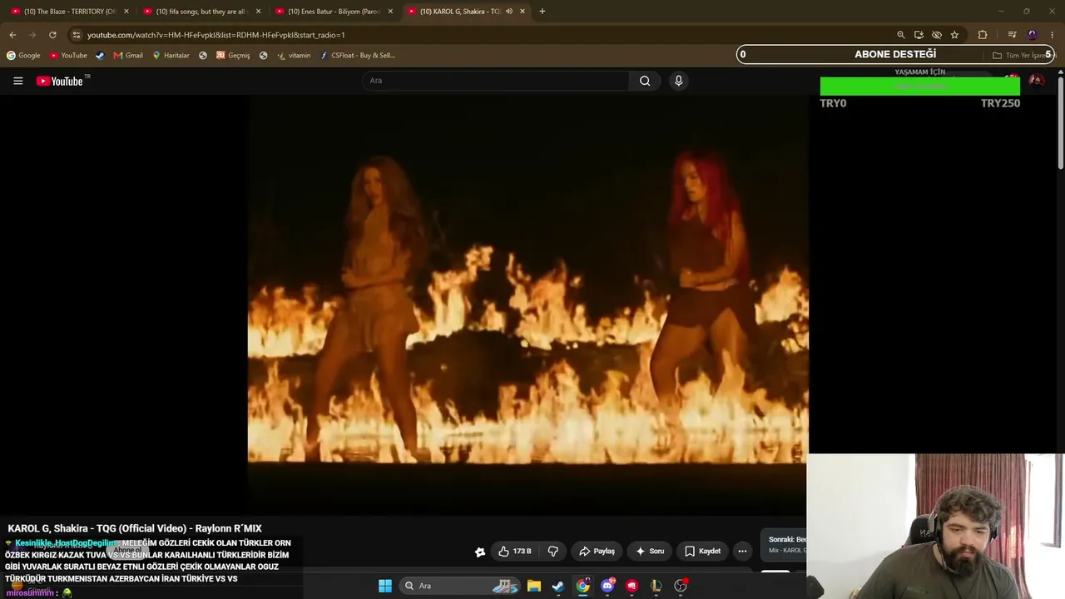Mute the KAROL G tab audio icon
The width and height of the screenshot is (1065, 599).
508,12
